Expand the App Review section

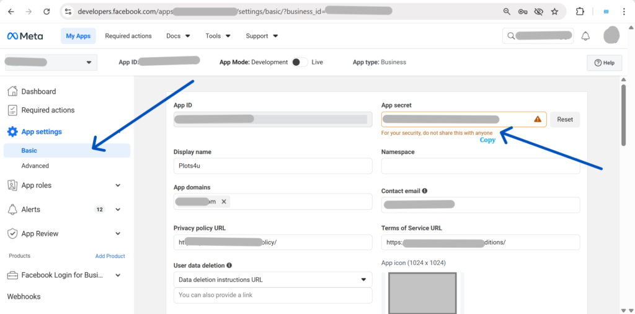point(118,234)
